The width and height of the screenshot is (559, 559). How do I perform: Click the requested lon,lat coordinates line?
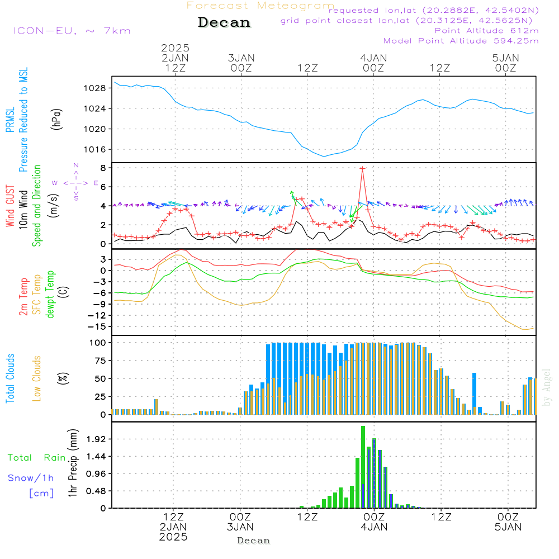[x=434, y=11]
